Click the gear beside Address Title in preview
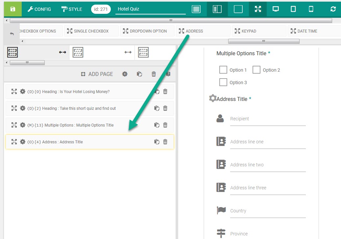 pyautogui.click(x=213, y=98)
